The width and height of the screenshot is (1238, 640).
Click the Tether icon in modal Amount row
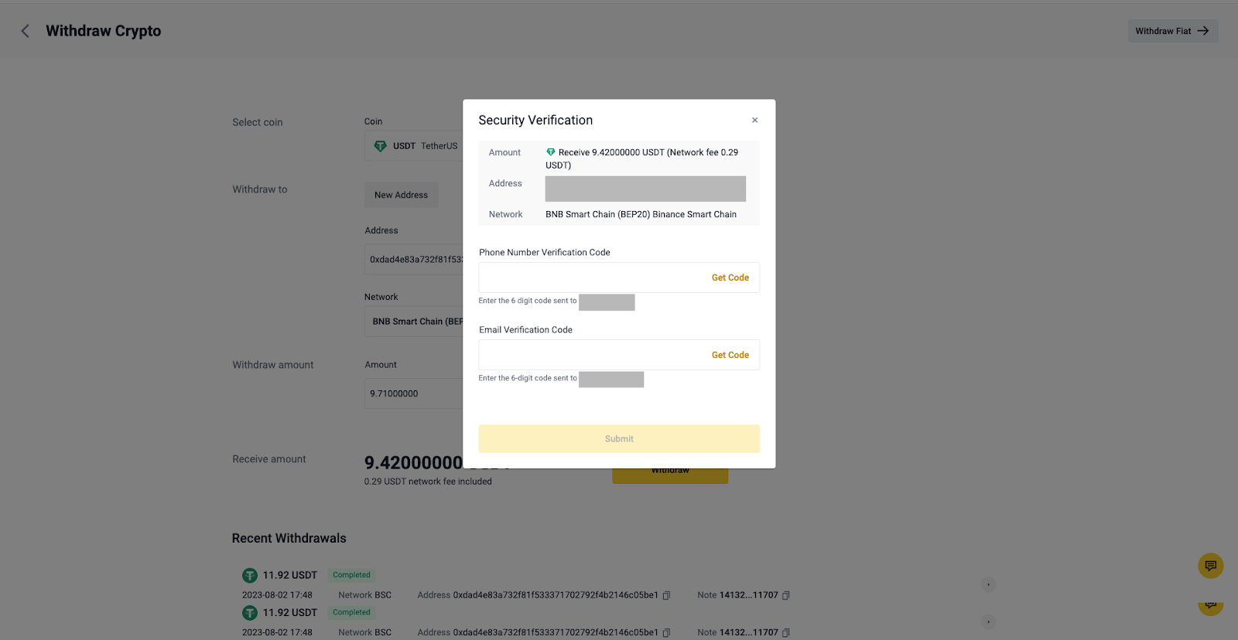551,152
